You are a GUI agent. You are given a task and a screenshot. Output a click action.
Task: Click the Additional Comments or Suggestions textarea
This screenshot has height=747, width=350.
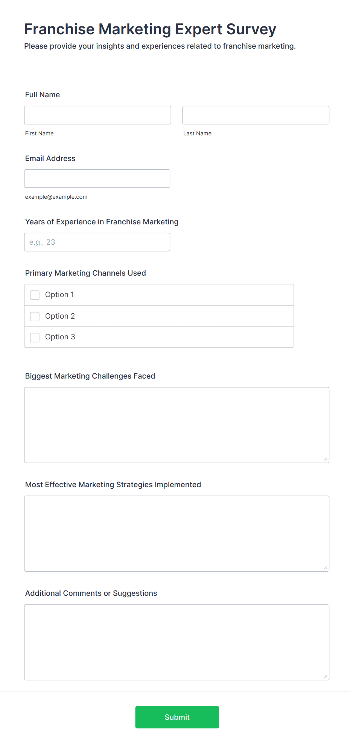[177, 642]
